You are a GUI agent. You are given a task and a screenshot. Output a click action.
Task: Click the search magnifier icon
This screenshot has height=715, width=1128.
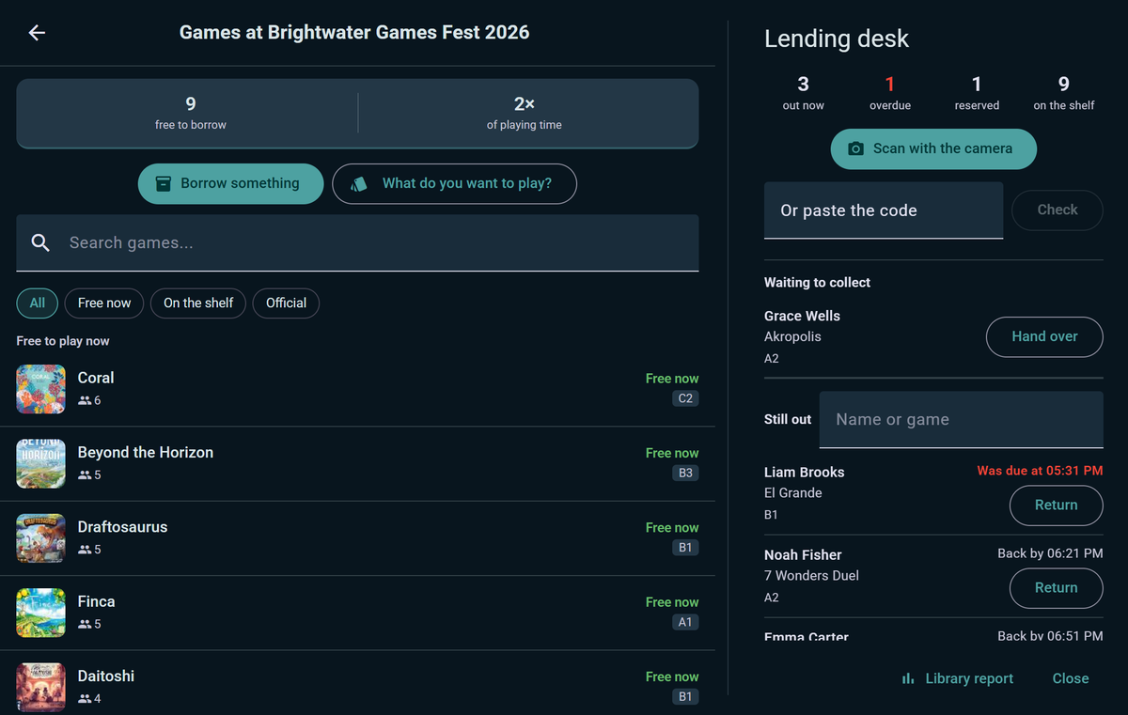(40, 242)
